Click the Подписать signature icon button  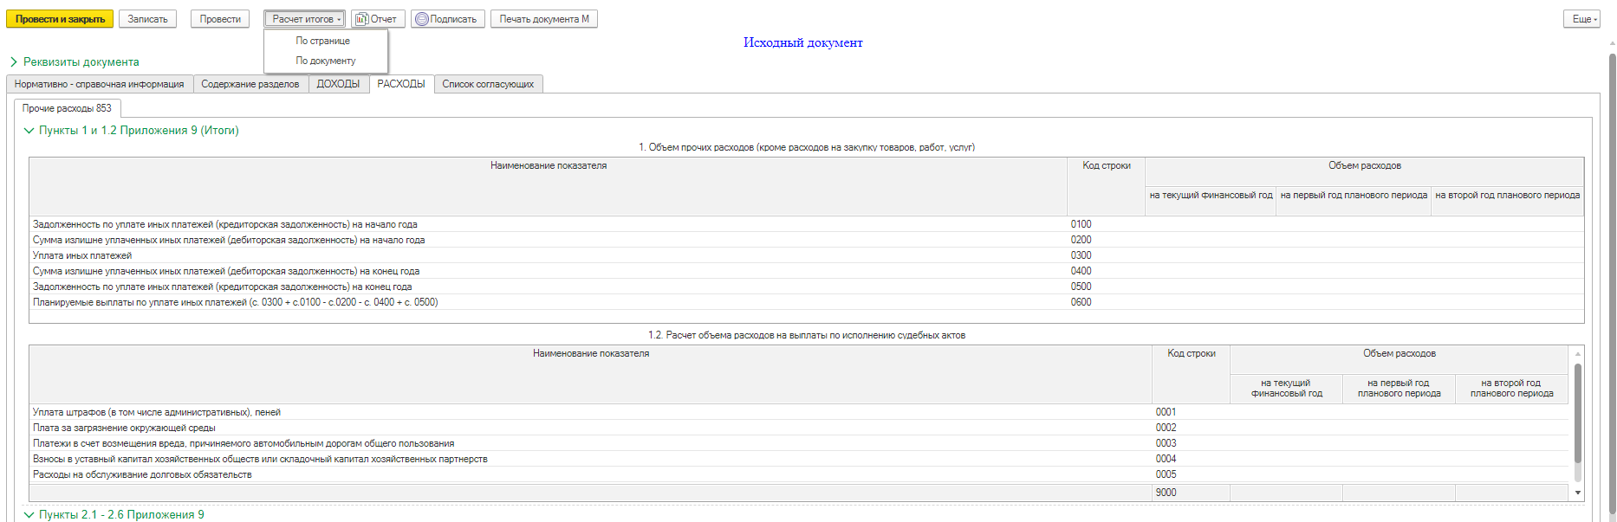click(x=445, y=19)
